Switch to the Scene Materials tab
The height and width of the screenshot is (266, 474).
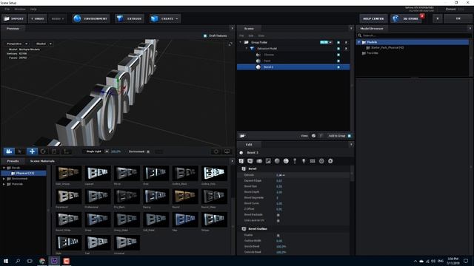(42, 161)
